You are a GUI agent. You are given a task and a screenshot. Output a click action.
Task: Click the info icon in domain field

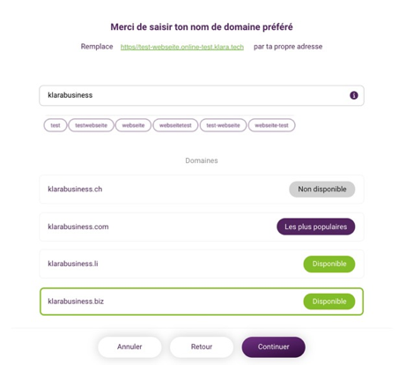[x=354, y=95]
